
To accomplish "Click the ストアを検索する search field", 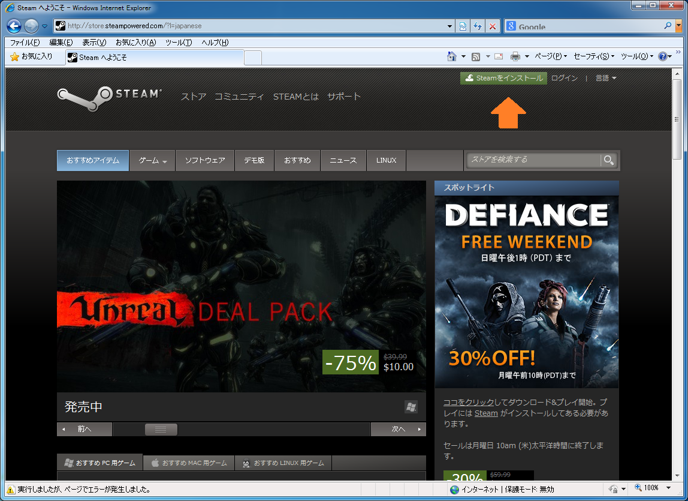I will [533, 160].
